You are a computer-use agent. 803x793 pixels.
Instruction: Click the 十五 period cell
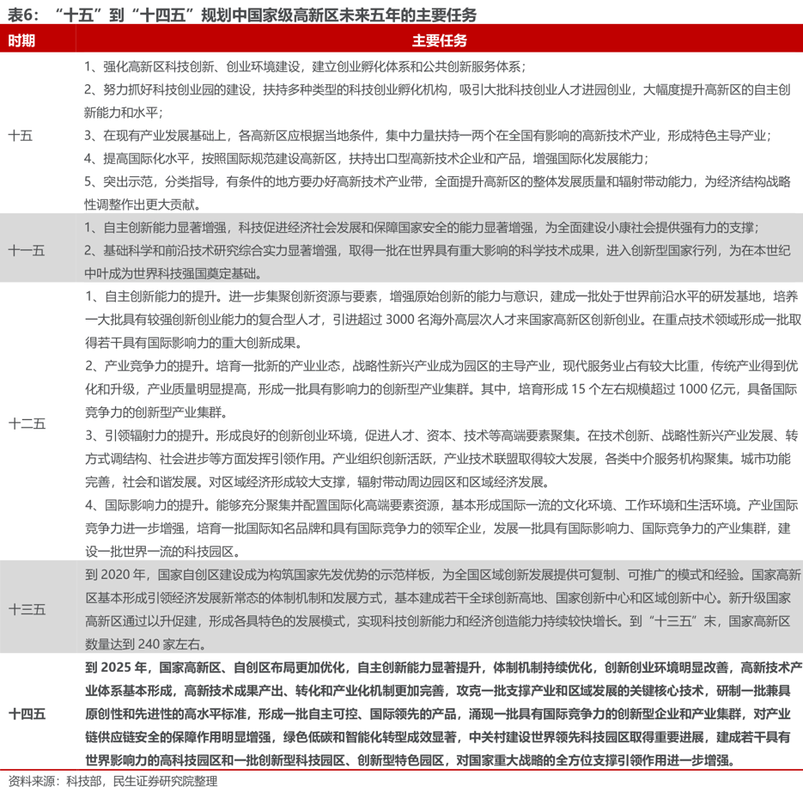[21, 136]
